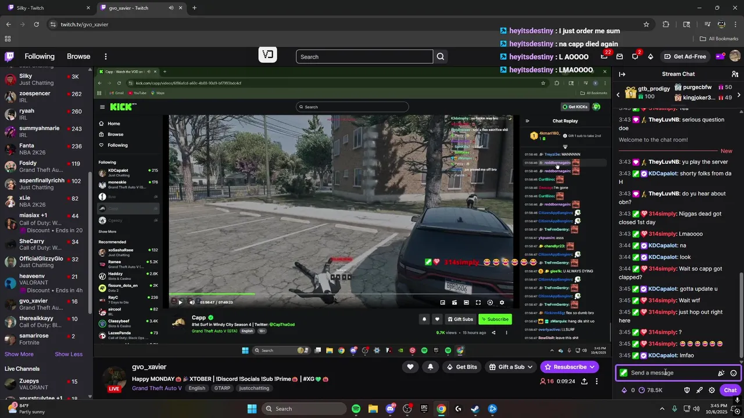Open Twitch notifications inbox with 22 badge
The width and height of the screenshot is (744, 418).
coord(604,56)
